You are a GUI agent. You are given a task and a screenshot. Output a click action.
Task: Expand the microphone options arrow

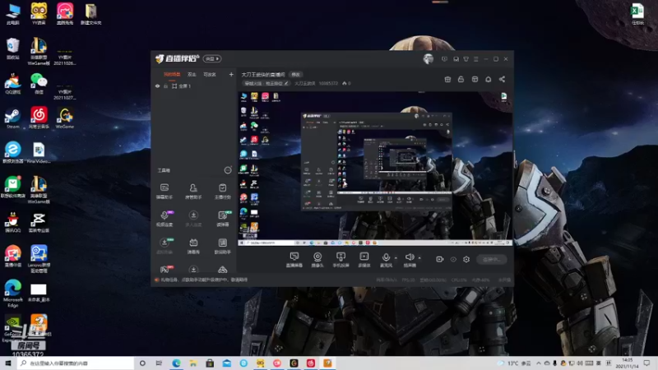pos(396,258)
